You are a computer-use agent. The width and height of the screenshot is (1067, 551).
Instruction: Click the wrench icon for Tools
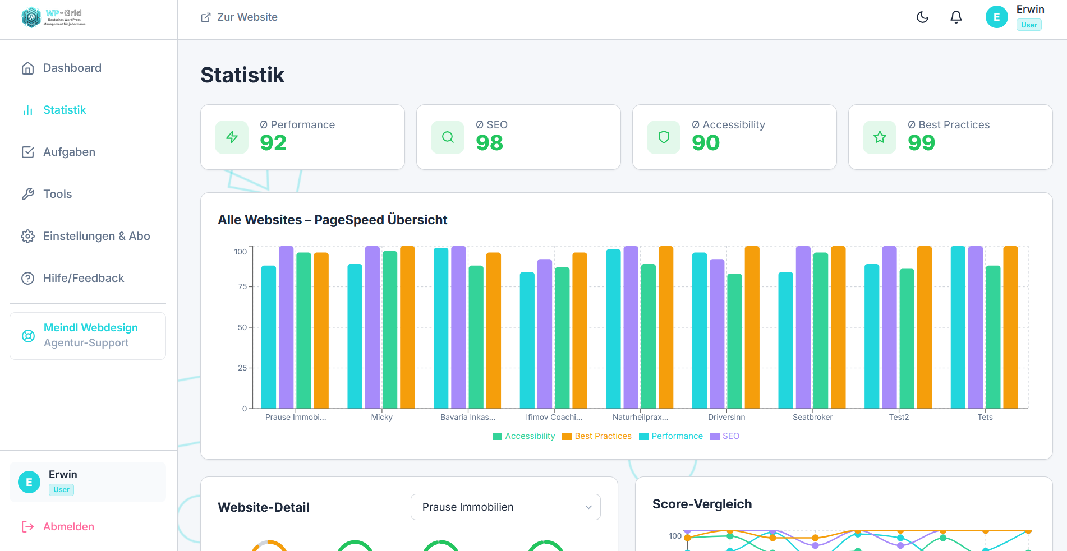tap(28, 194)
